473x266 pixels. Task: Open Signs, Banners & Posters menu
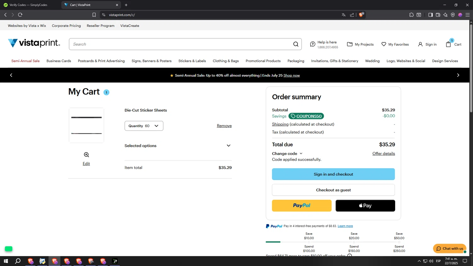pyautogui.click(x=152, y=61)
